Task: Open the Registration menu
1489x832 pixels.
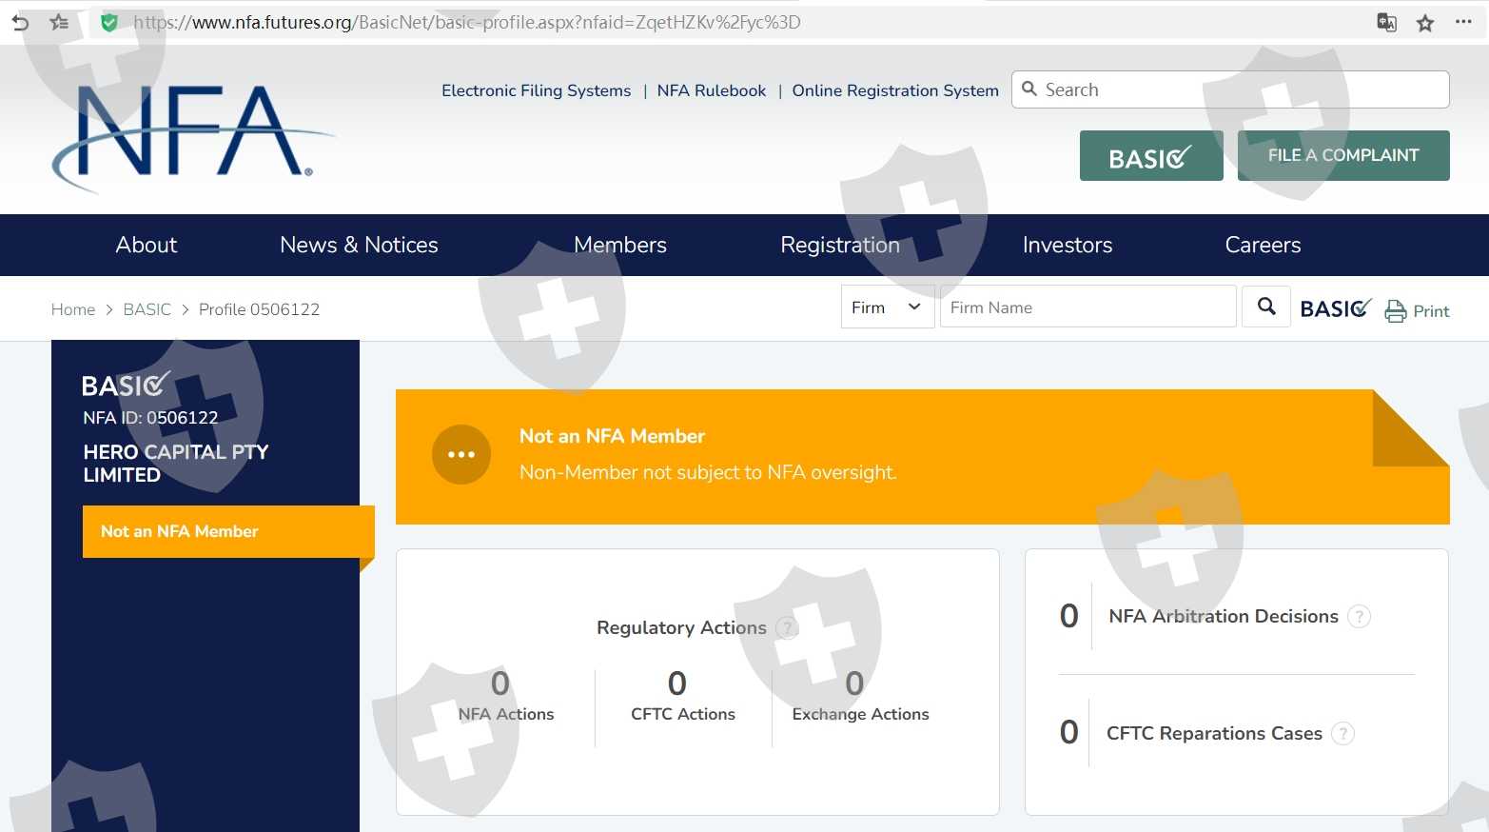Action: coord(840,245)
